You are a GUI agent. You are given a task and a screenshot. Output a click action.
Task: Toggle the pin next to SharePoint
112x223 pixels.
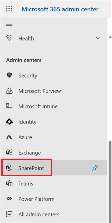pos(95,168)
